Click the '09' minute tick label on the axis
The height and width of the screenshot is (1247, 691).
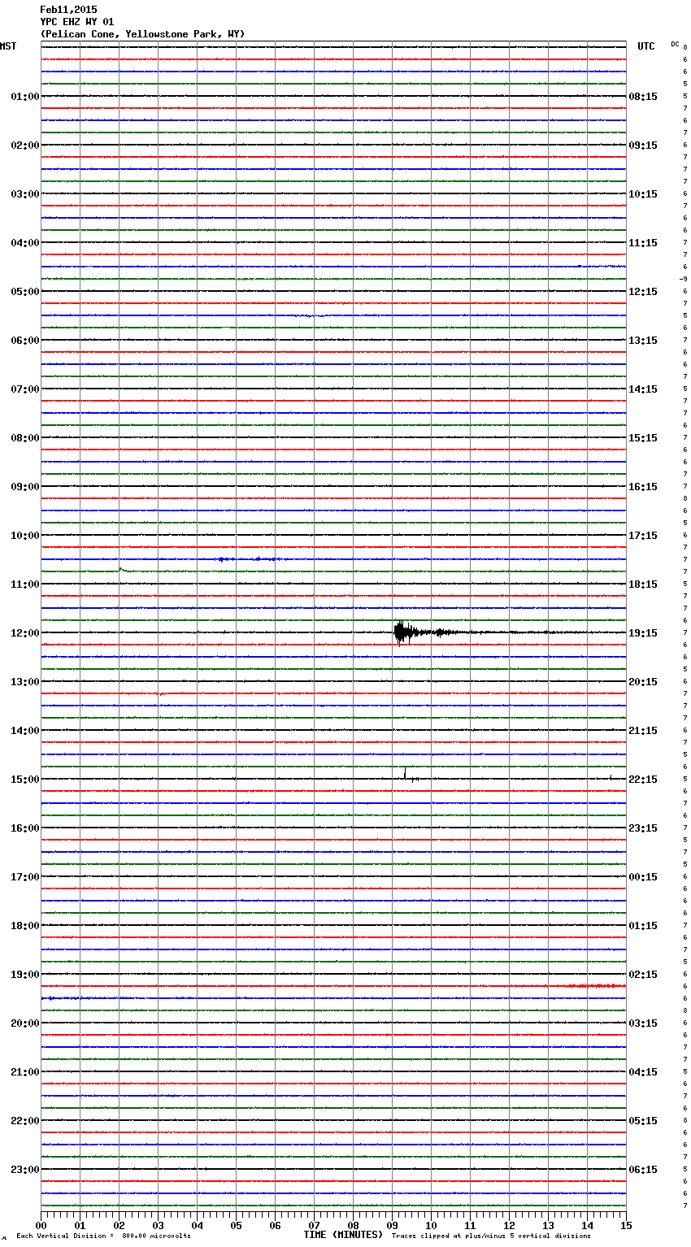click(392, 1225)
